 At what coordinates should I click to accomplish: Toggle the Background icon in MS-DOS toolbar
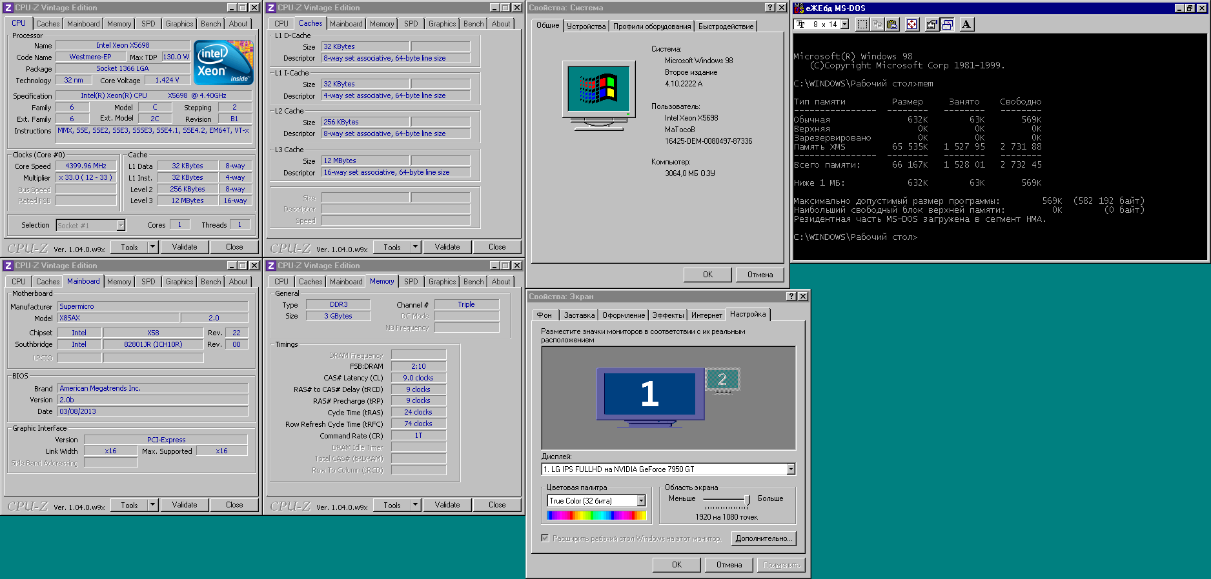pos(947,25)
